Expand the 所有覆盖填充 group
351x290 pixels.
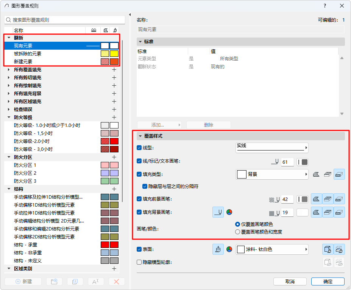(x=9, y=69)
